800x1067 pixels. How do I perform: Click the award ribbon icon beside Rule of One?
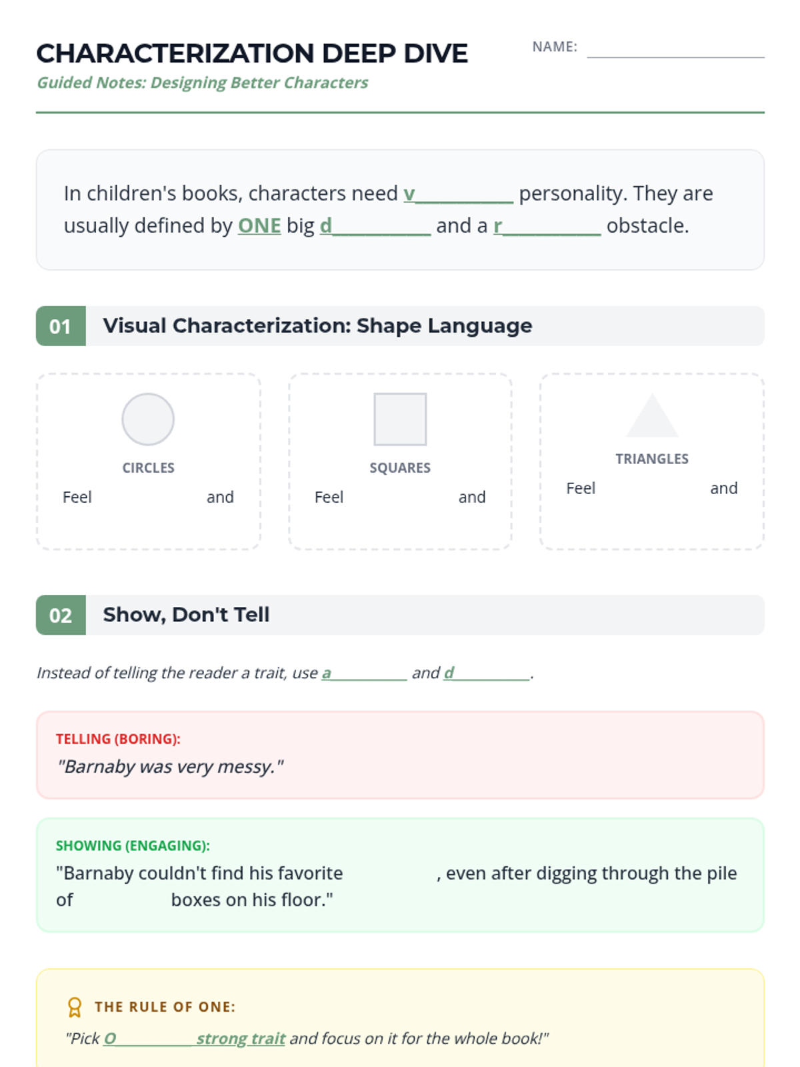[75, 1007]
